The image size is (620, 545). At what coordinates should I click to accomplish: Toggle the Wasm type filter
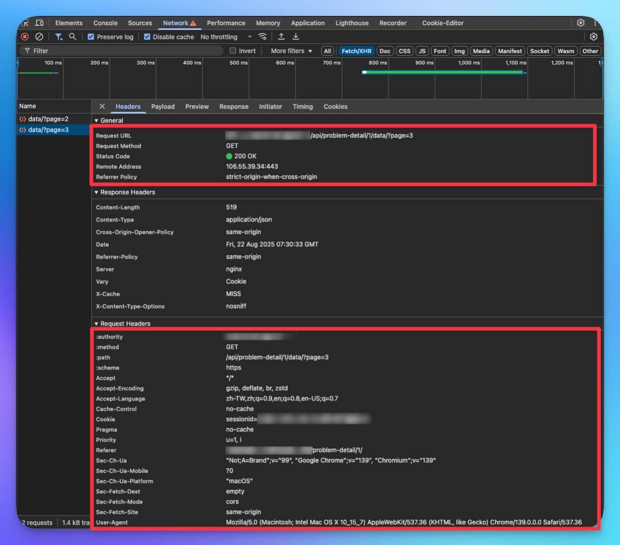tap(566, 51)
